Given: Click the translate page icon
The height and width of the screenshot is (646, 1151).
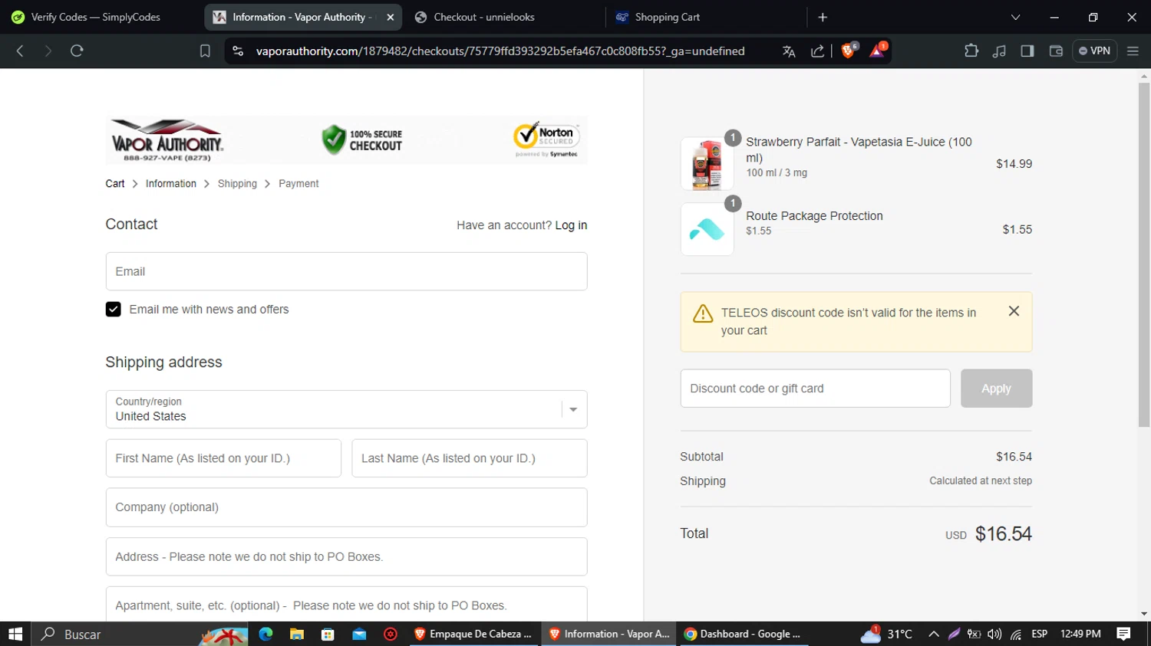Looking at the screenshot, I should [x=789, y=51].
